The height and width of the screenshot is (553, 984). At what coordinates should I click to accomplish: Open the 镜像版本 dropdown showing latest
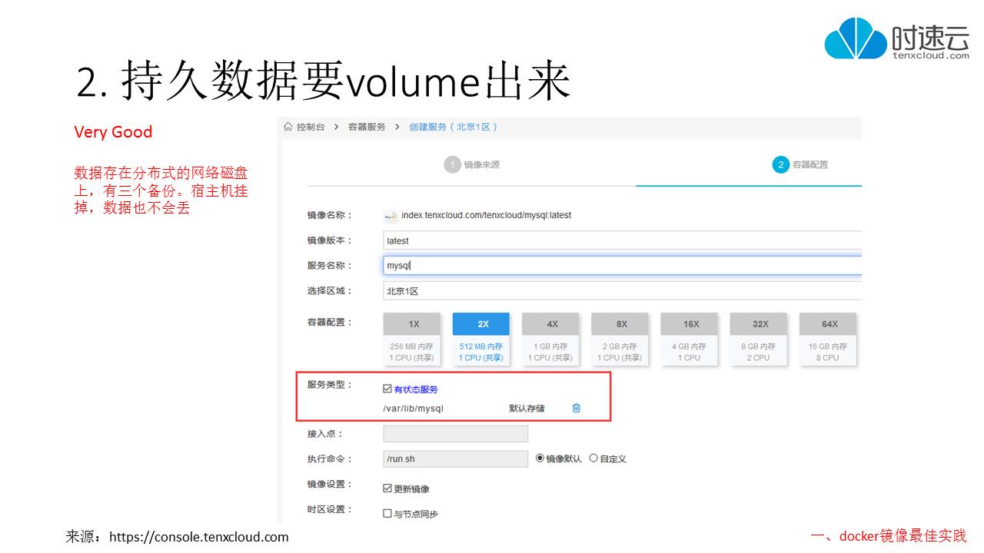coord(623,240)
